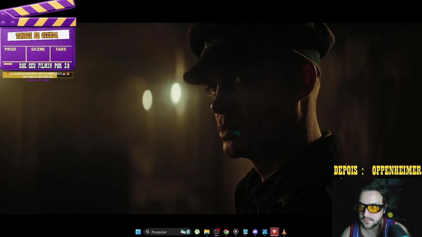Open the media player icon in taskbar
Viewport: 422px width, 237px height.
click(236, 232)
